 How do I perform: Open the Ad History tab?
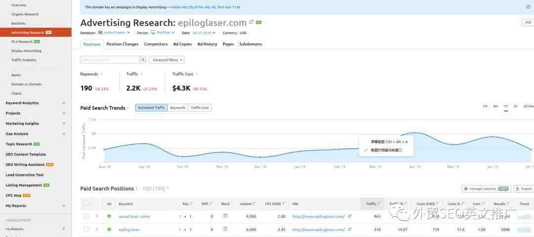[x=207, y=44]
